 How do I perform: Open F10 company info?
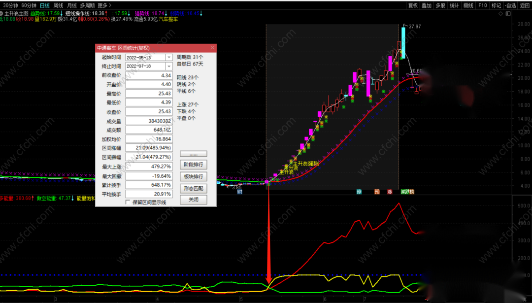[x=482, y=5]
